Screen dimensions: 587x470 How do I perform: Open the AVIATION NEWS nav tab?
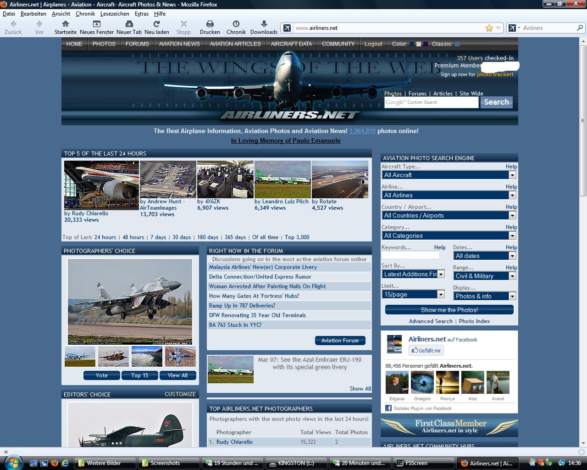click(x=179, y=44)
